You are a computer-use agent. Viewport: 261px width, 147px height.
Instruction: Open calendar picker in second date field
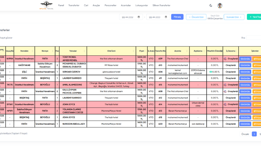[x=166, y=17]
